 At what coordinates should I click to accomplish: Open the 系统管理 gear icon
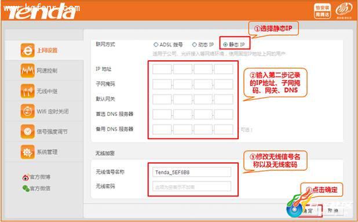[27, 152]
